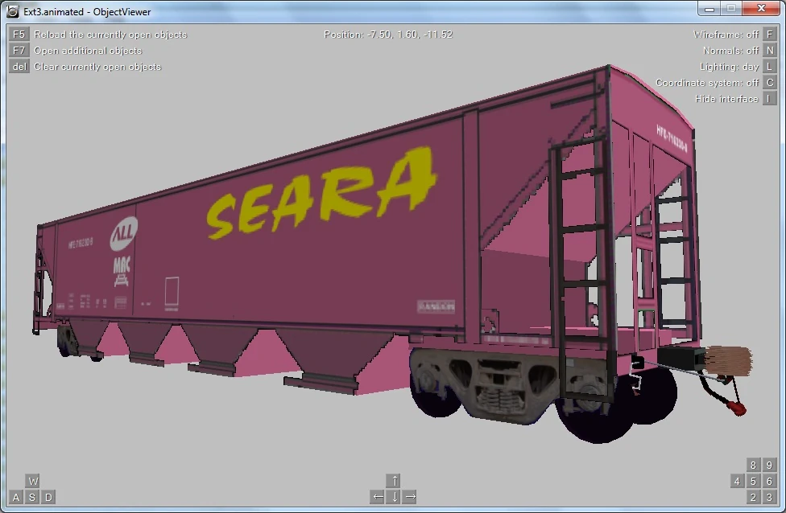Image resolution: width=786 pixels, height=513 pixels.
Task: Click the A movement key button
Action: [16, 497]
